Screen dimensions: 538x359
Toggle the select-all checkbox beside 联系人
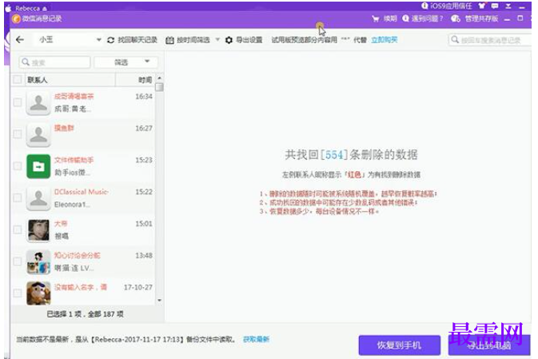coord(17,80)
